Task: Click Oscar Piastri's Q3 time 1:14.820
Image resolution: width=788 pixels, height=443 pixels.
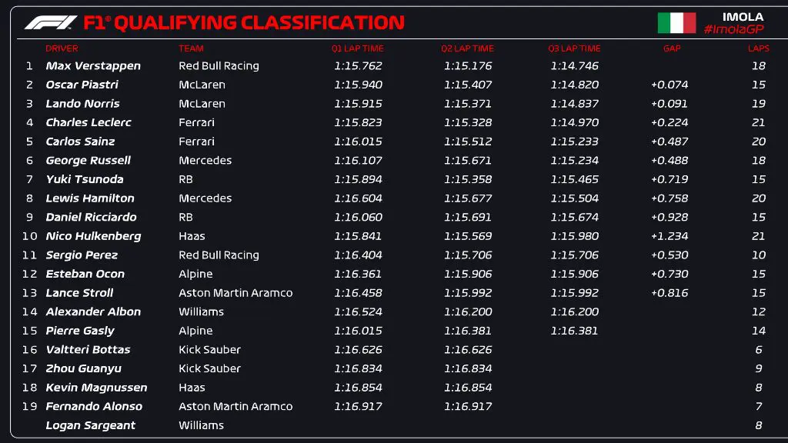Action: coord(574,85)
